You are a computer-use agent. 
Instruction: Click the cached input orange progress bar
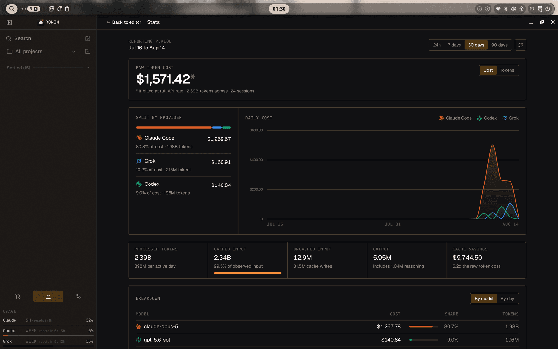click(x=248, y=273)
